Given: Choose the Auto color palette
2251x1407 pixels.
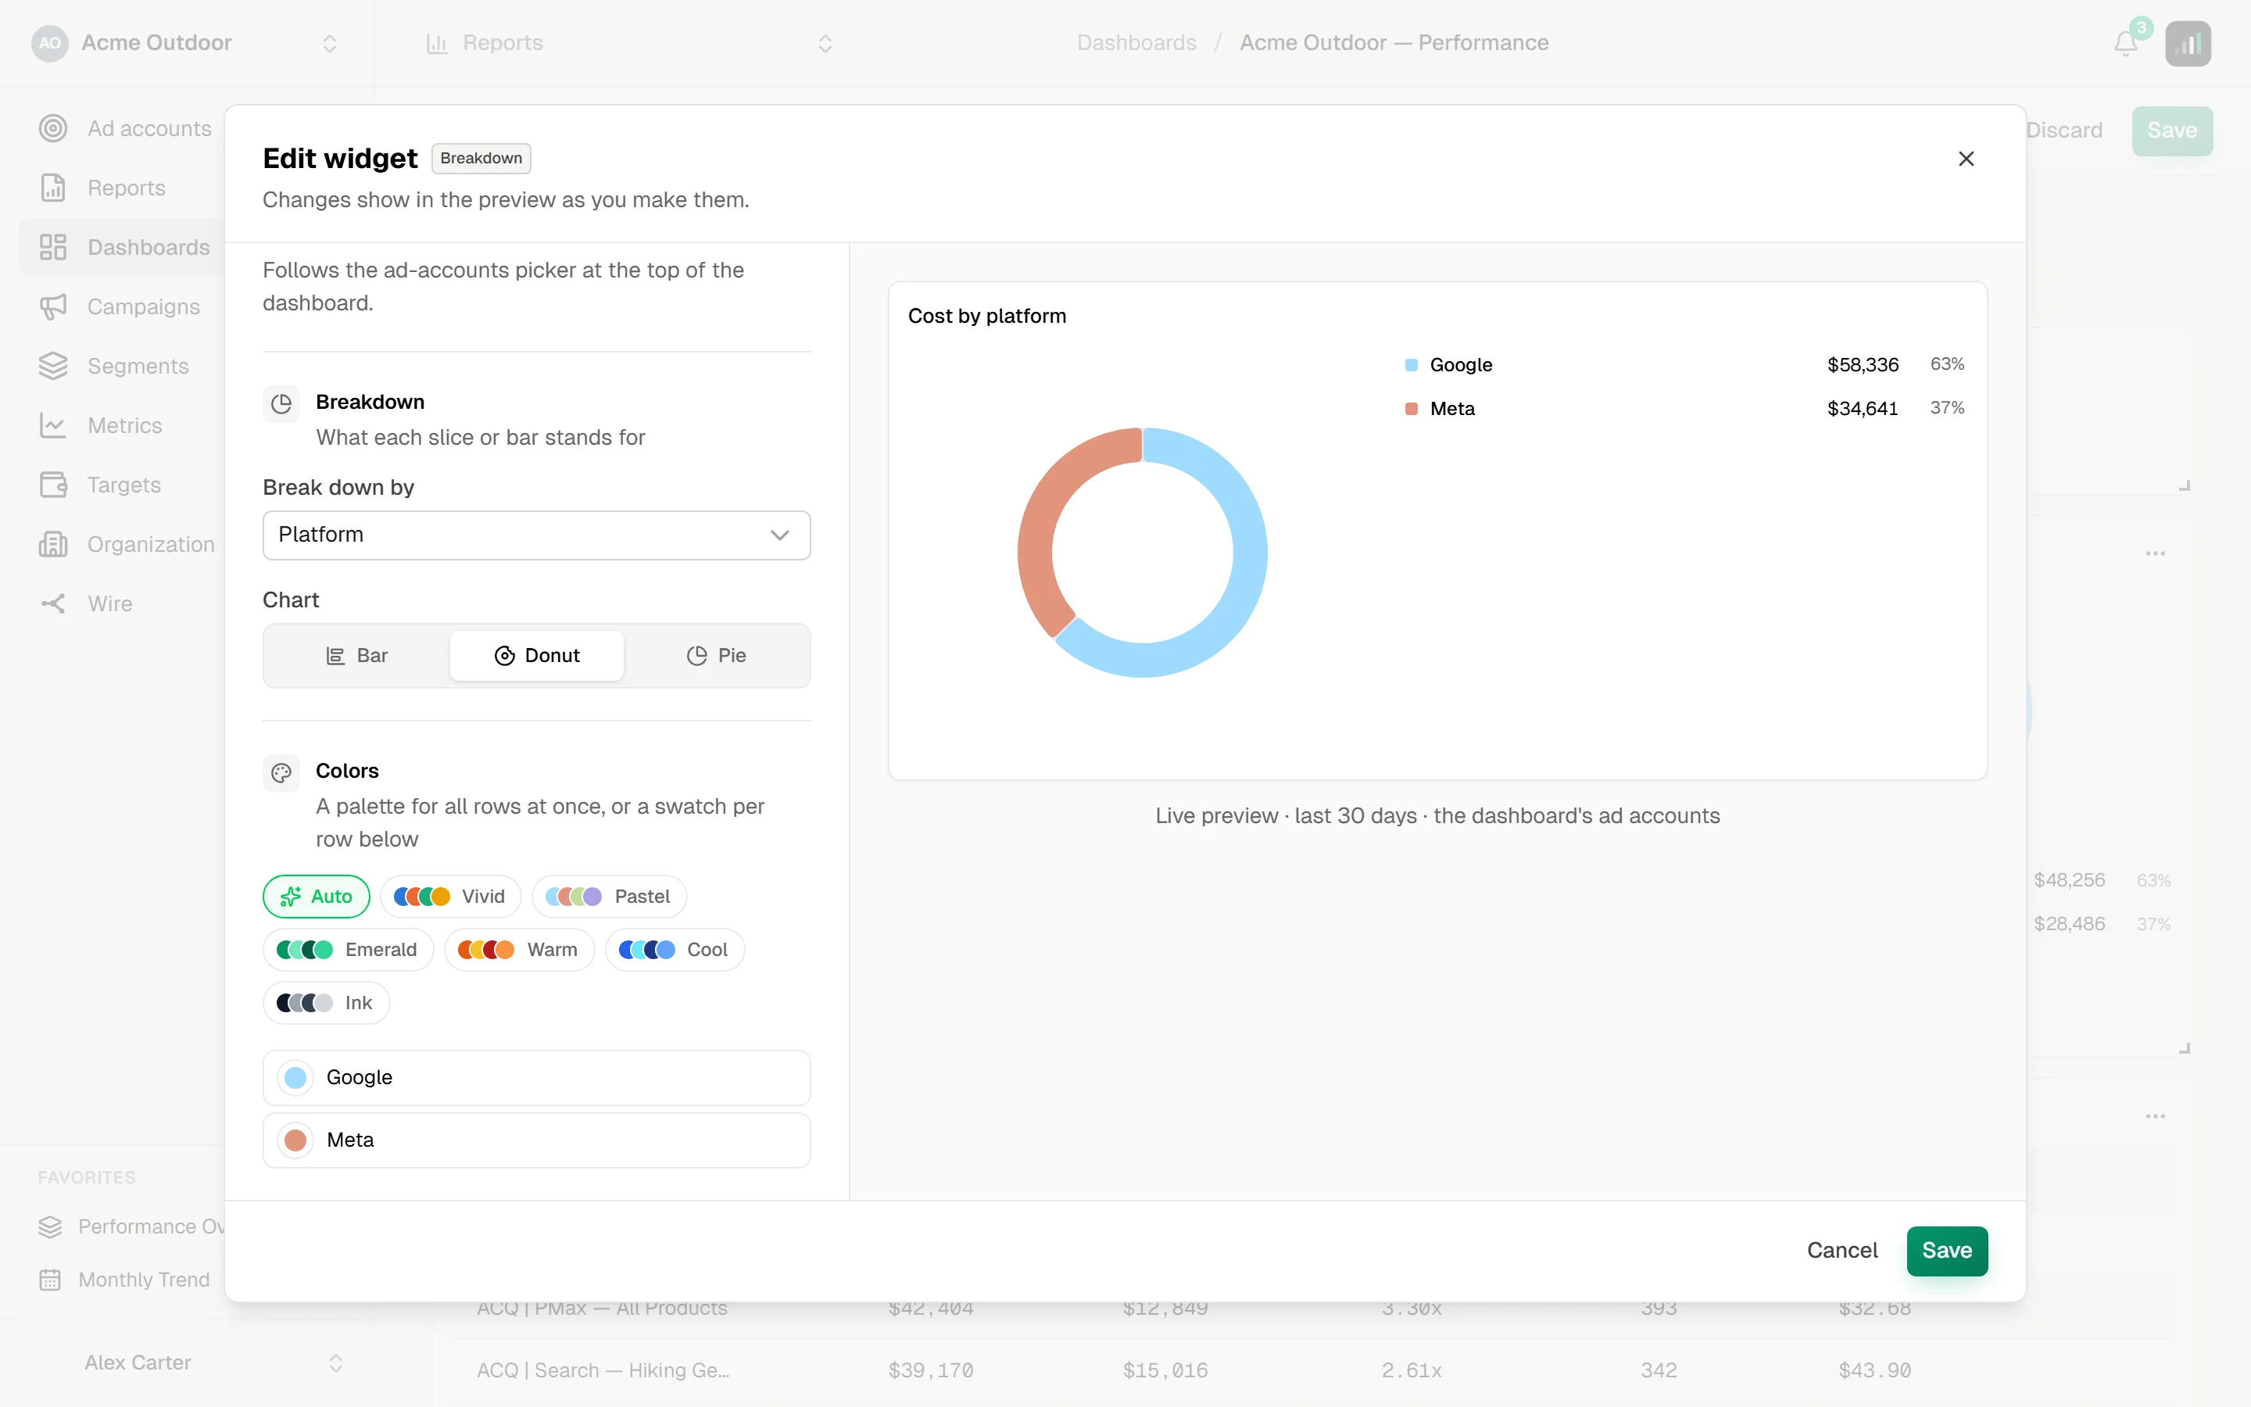Looking at the screenshot, I should (317, 896).
